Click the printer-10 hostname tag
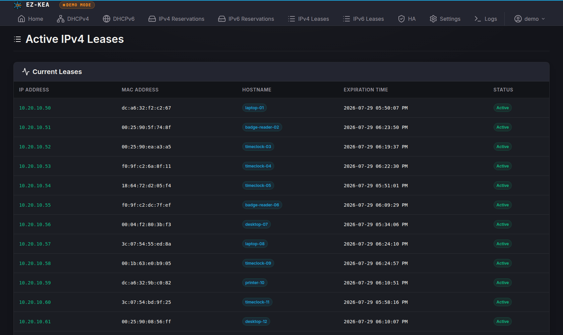 (255, 283)
